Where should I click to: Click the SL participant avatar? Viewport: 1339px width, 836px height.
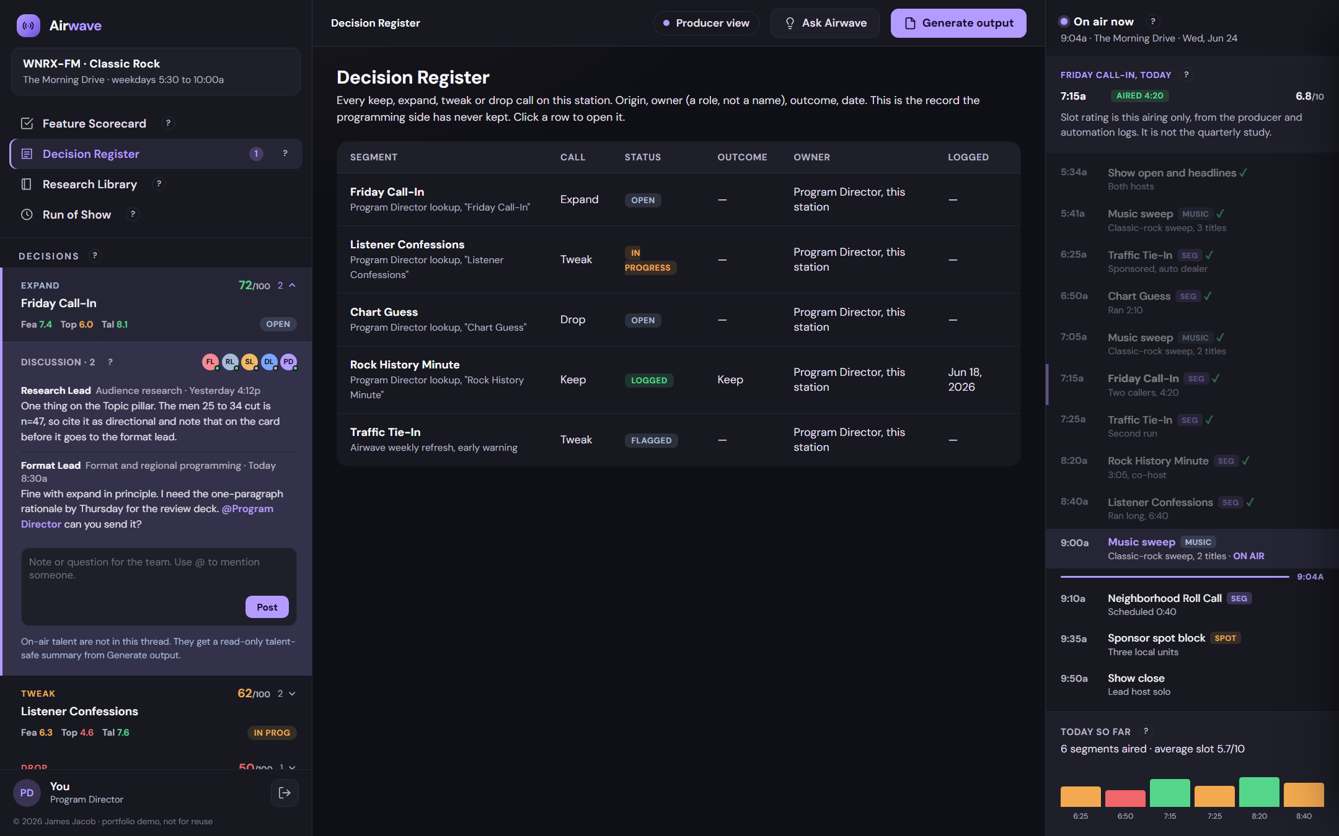click(x=250, y=362)
